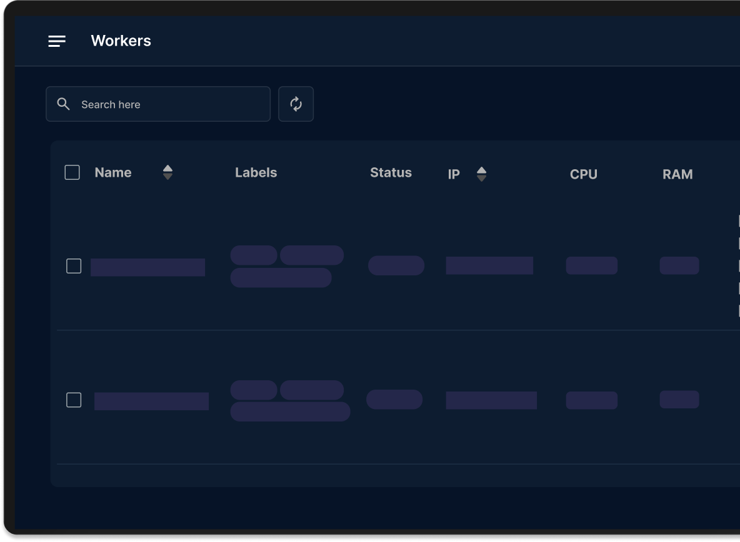740x542 pixels.
Task: Click the Workers page title
Action: tap(121, 41)
